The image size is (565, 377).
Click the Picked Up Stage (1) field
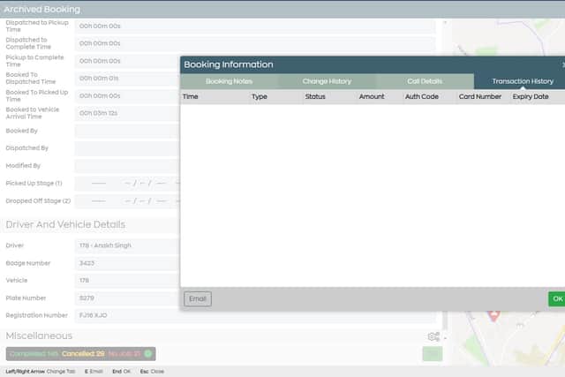(x=127, y=184)
